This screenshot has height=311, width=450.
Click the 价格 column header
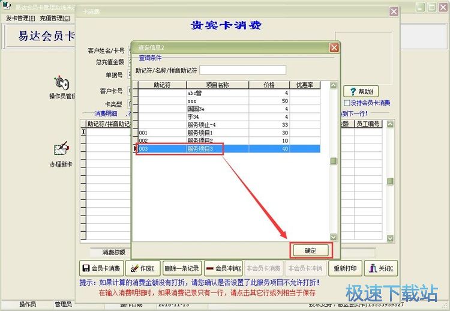[269, 85]
